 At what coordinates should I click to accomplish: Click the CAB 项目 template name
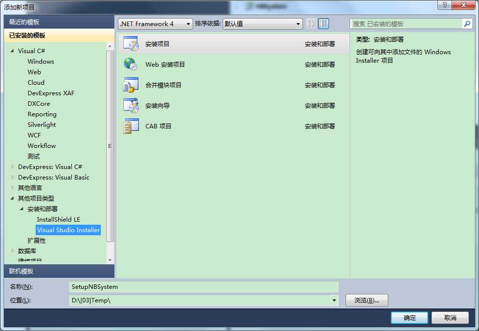[x=158, y=126]
